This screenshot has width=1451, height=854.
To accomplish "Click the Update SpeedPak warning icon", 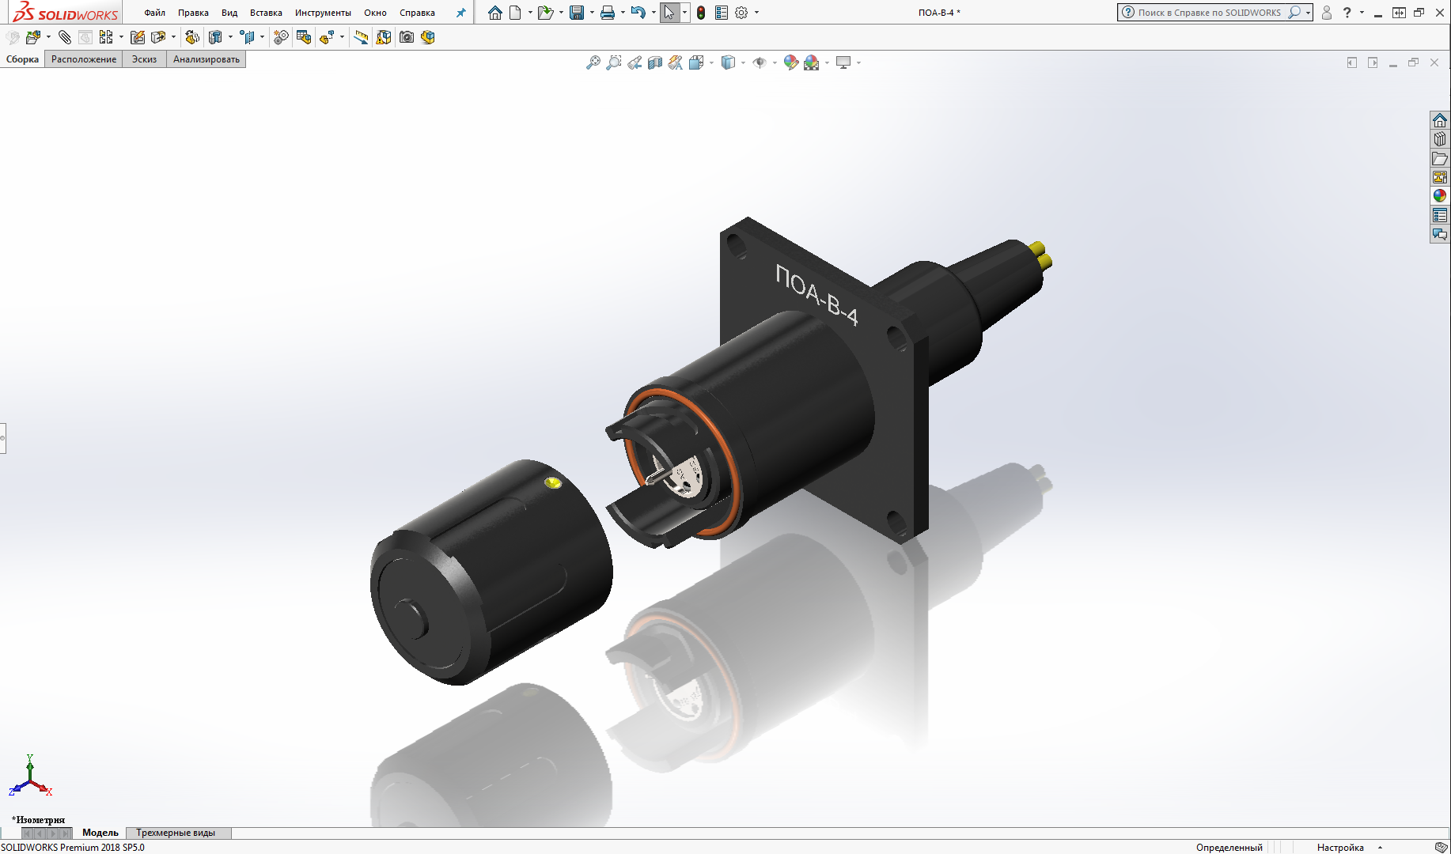I will tap(384, 37).
